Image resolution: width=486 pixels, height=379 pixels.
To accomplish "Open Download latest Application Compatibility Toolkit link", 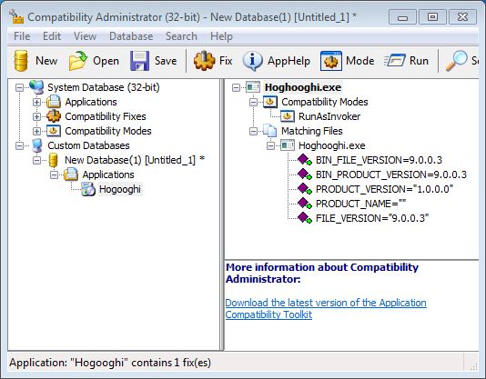I will tap(326, 308).
